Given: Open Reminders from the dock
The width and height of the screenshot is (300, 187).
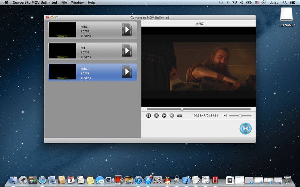Looking at the screenshot, I should [x=81, y=180].
